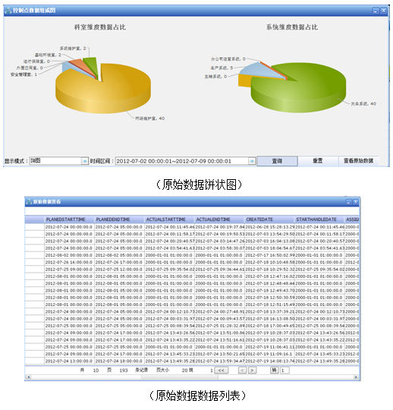Click the reset button
This screenshot has height=410, width=393.
click(318, 161)
